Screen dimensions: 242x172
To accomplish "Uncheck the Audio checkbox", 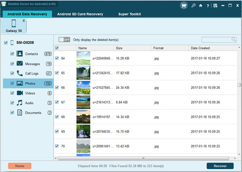I will click(x=12, y=103).
